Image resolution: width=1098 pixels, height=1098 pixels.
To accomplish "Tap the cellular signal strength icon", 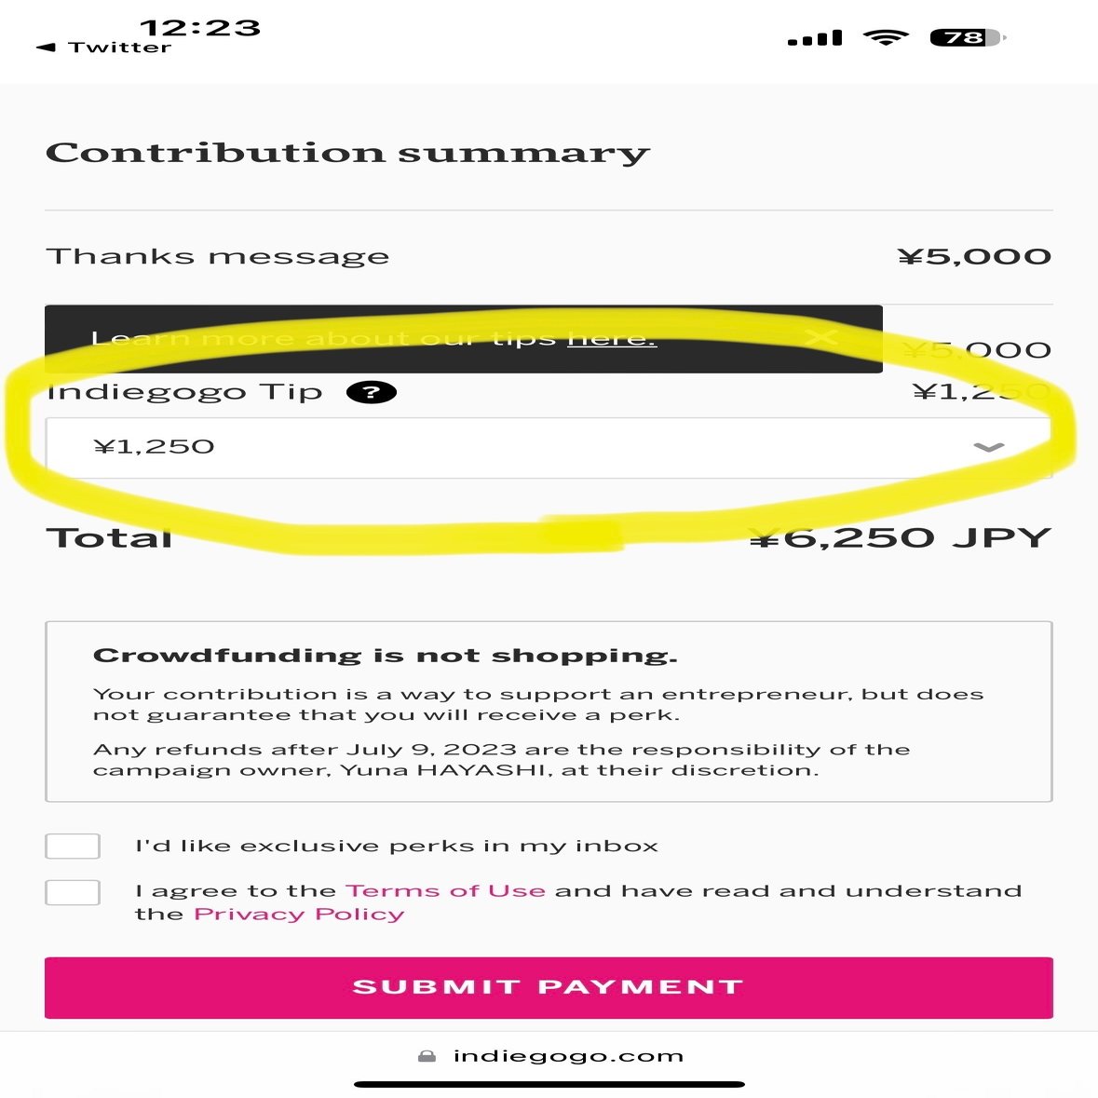I will [x=814, y=38].
